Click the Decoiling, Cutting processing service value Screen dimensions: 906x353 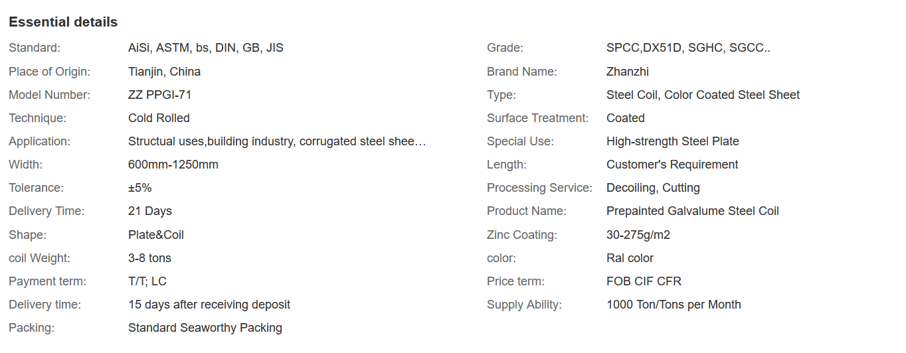click(653, 188)
